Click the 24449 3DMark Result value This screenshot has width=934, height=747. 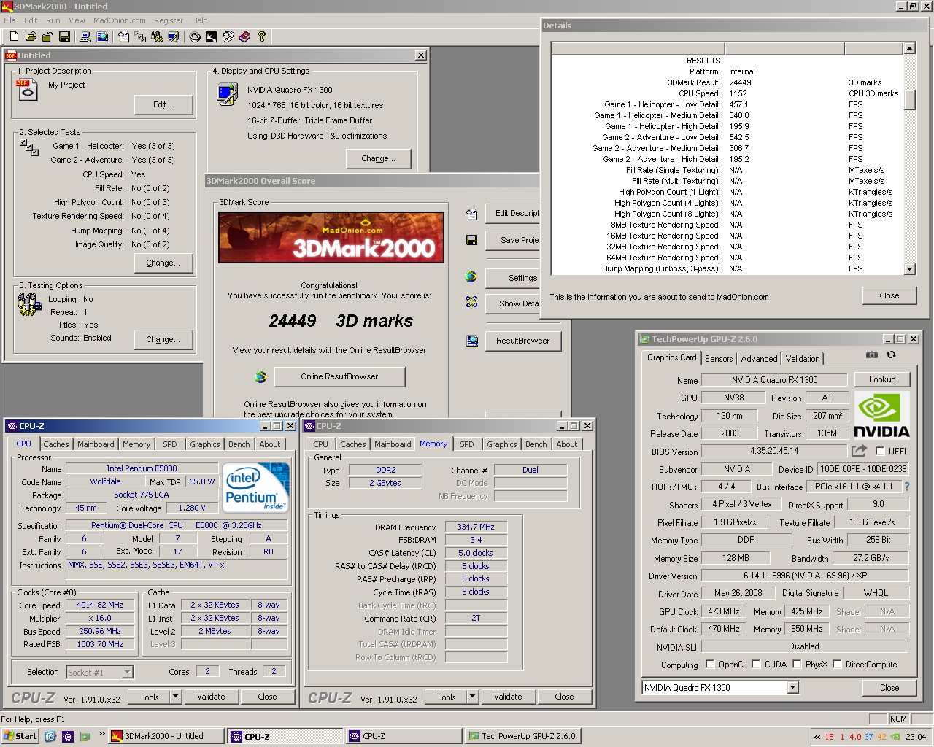(740, 82)
